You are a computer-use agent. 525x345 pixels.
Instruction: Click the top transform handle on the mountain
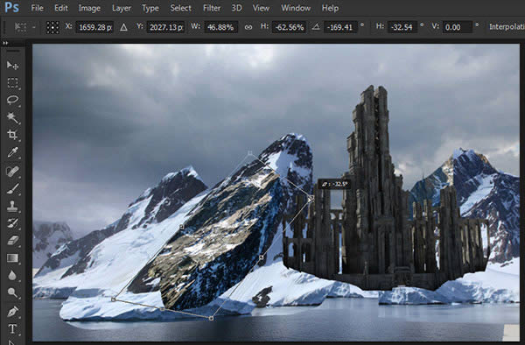(250, 153)
